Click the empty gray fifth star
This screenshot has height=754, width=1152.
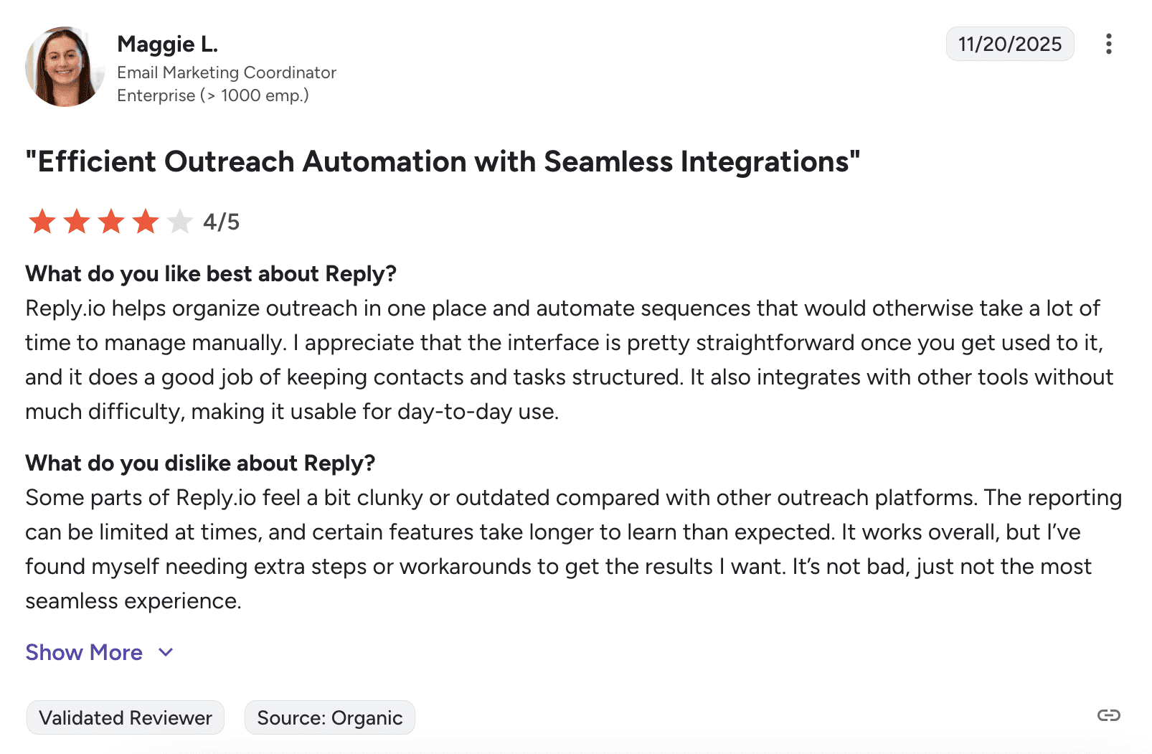[179, 222]
